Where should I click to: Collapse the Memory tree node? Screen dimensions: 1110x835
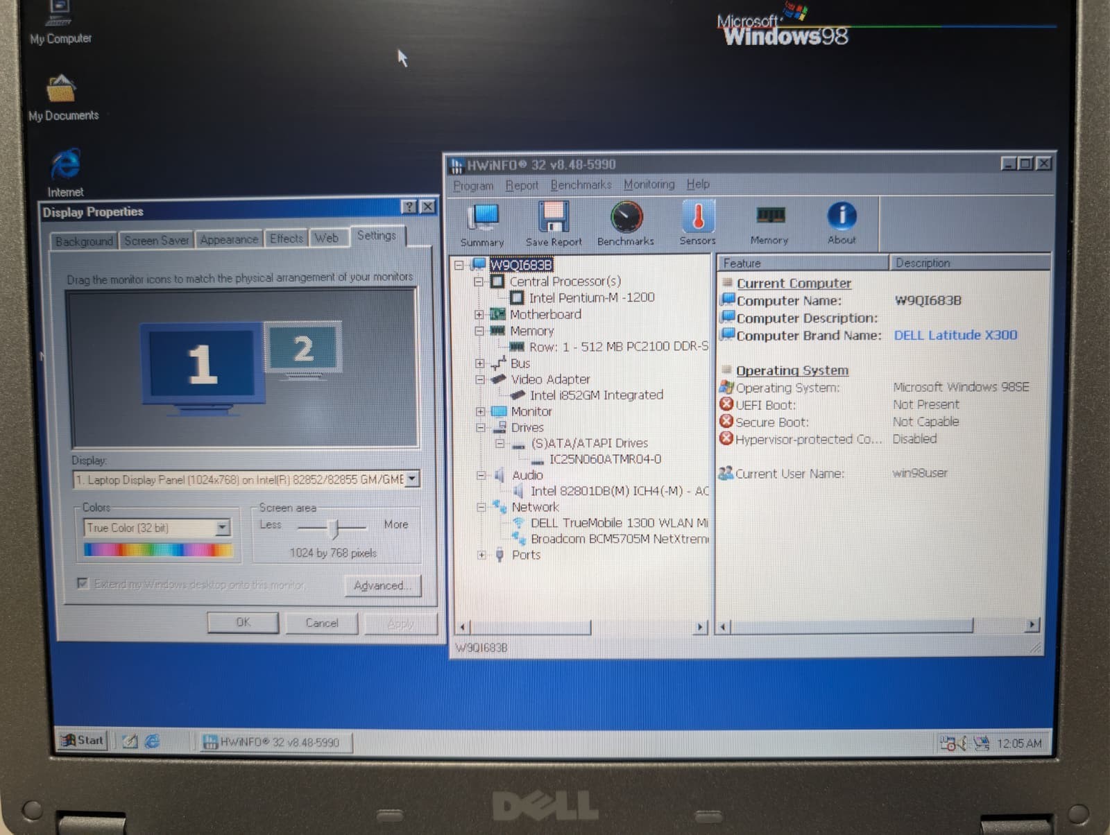(x=479, y=331)
